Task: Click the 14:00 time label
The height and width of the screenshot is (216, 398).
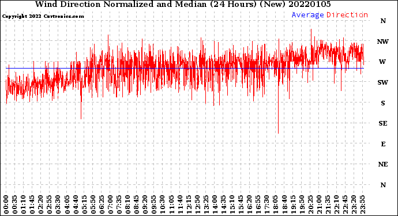Action: [x=215, y=204]
